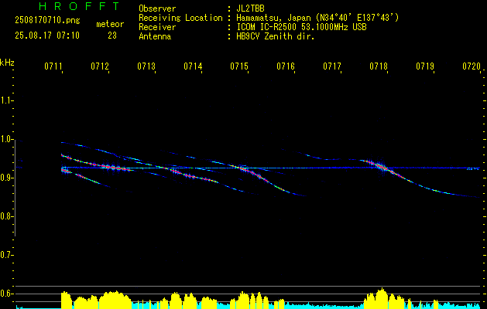Viewport: 487px width, 309px height.
Task: Click the 0712 time axis marker
Action: coord(100,66)
